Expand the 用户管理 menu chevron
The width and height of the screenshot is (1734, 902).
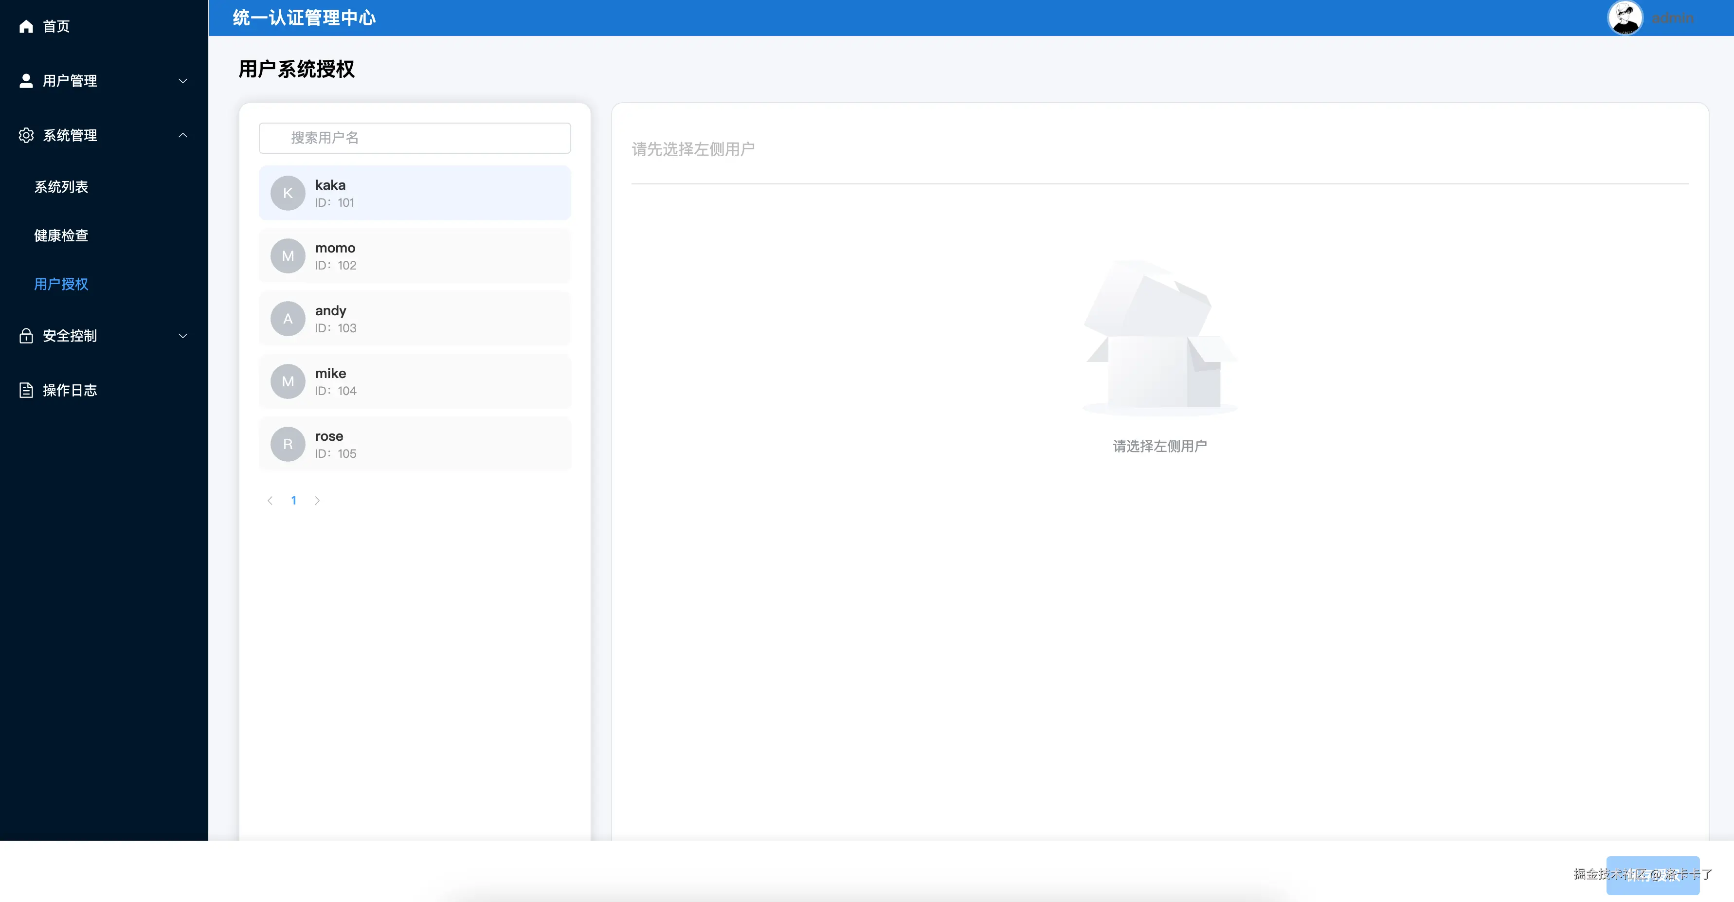point(182,81)
